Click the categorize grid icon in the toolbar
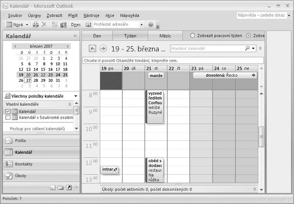The height and width of the screenshot is (204, 294). (55, 25)
